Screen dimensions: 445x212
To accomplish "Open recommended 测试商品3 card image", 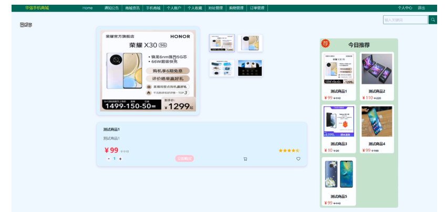I will (339, 121).
